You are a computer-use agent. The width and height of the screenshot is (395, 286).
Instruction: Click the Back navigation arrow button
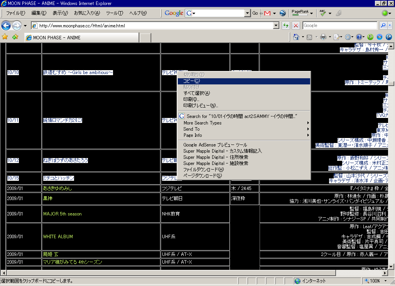6,26
